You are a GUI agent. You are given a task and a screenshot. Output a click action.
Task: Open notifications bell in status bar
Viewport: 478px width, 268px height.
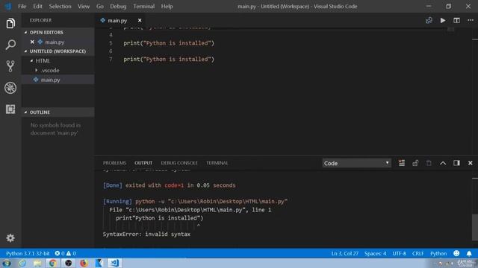[x=469, y=253]
